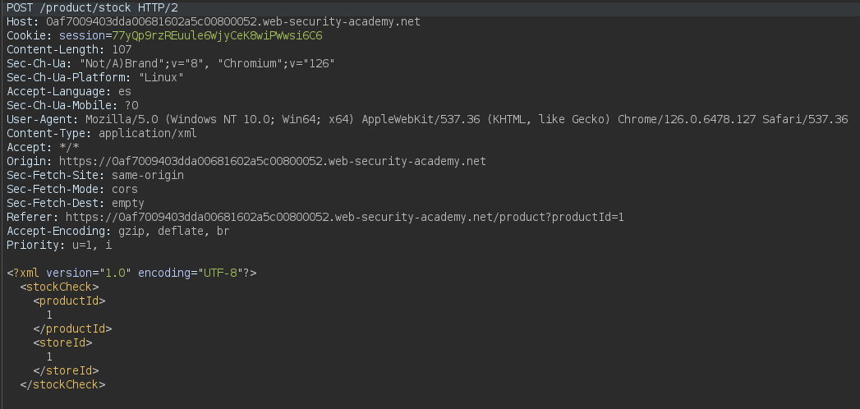The width and height of the screenshot is (860, 409).
Task: Click the Priority header value
Action: click(92, 245)
